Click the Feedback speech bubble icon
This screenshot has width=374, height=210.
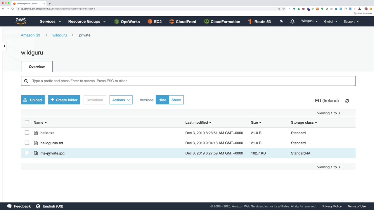[x=9, y=206]
